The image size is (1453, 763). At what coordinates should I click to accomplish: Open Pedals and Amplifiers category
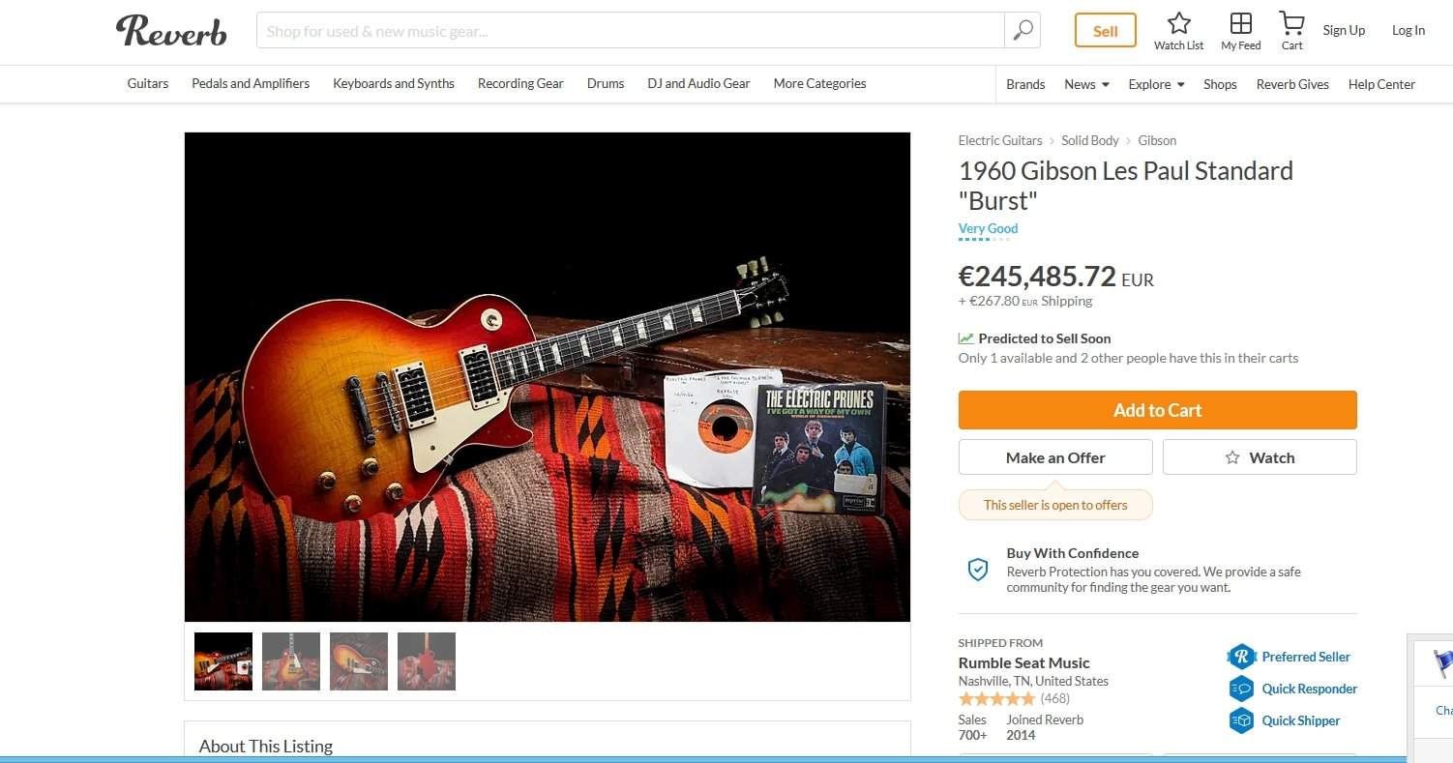pyautogui.click(x=251, y=83)
